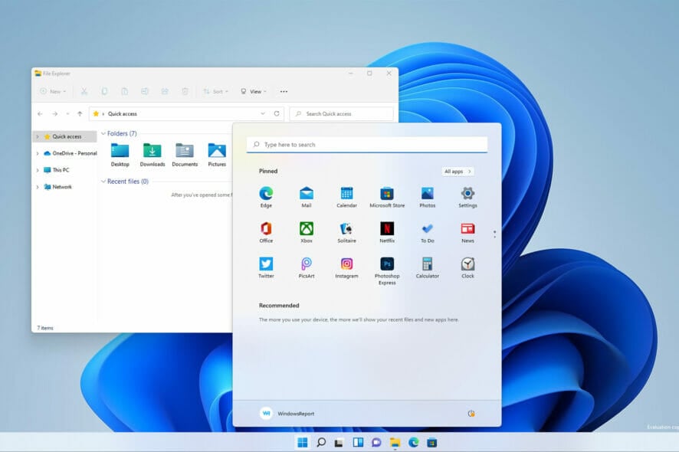Click the Start button on the taskbar
Image resolution: width=679 pixels, height=452 pixels.
[302, 443]
